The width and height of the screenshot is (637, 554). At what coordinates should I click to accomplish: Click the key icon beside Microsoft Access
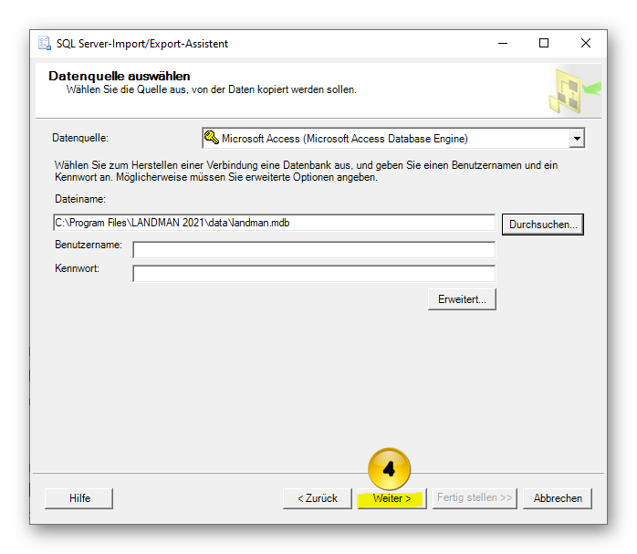click(x=211, y=139)
